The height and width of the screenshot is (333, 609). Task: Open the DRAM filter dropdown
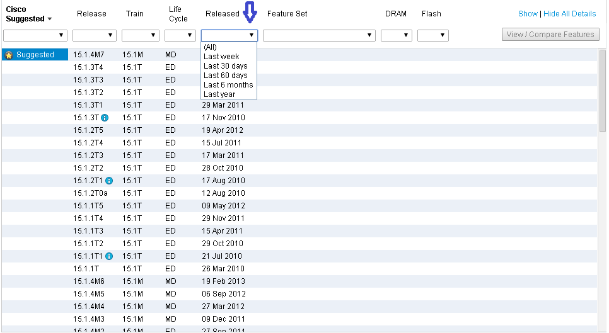coord(396,35)
